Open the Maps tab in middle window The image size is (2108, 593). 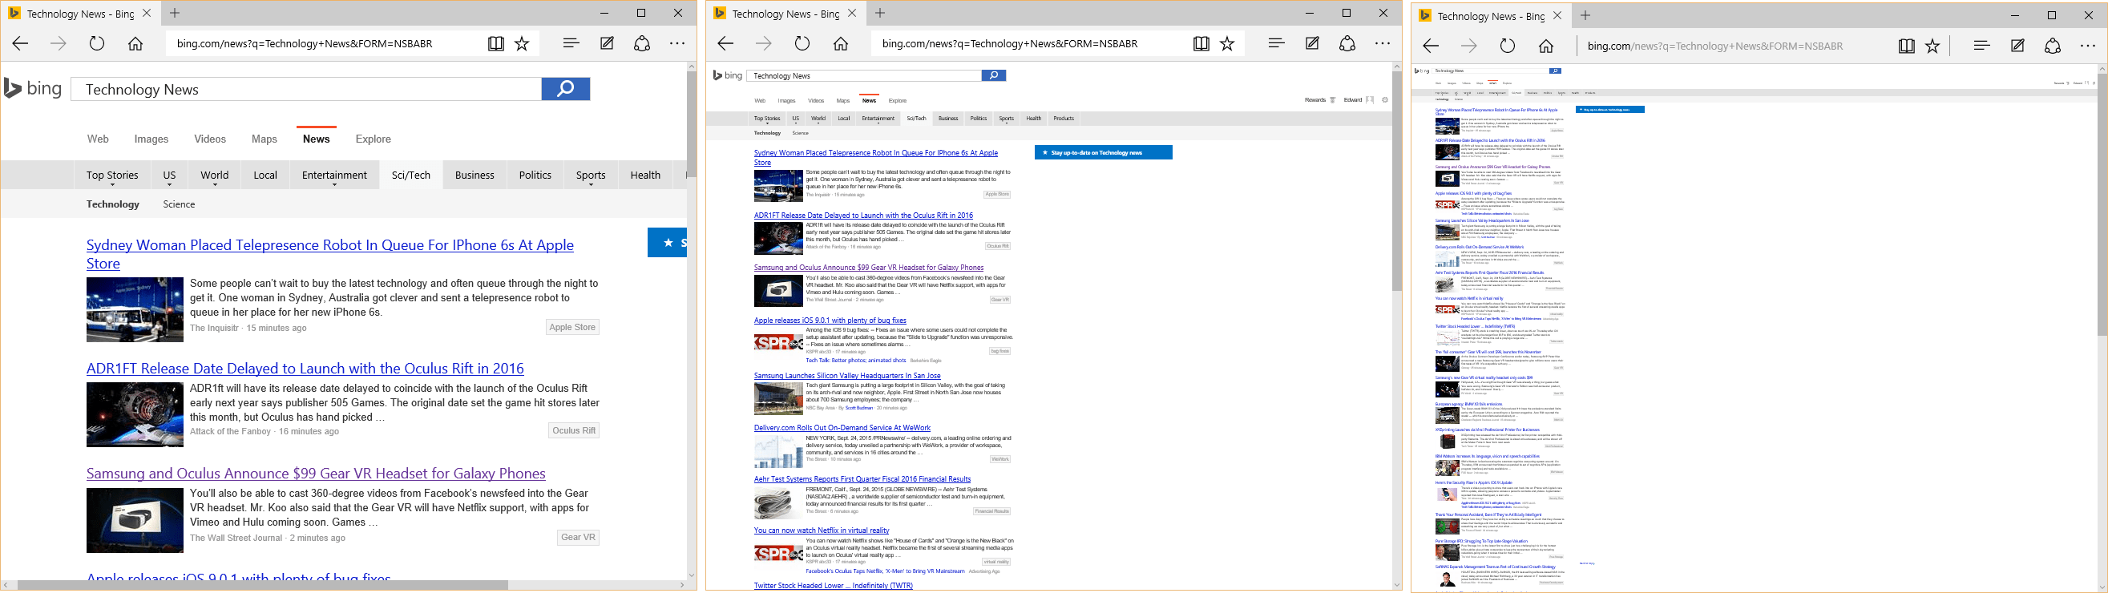[843, 101]
